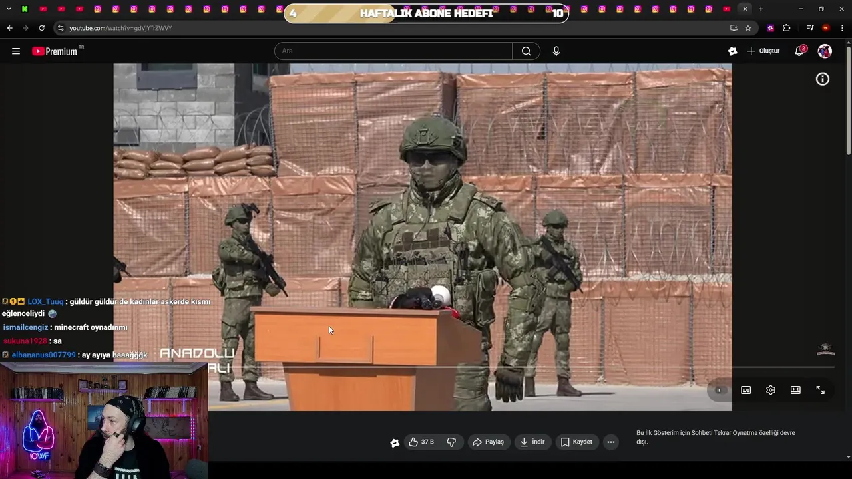Click the Oluştur create button
Screen dimensions: 852x479
coord(763,51)
